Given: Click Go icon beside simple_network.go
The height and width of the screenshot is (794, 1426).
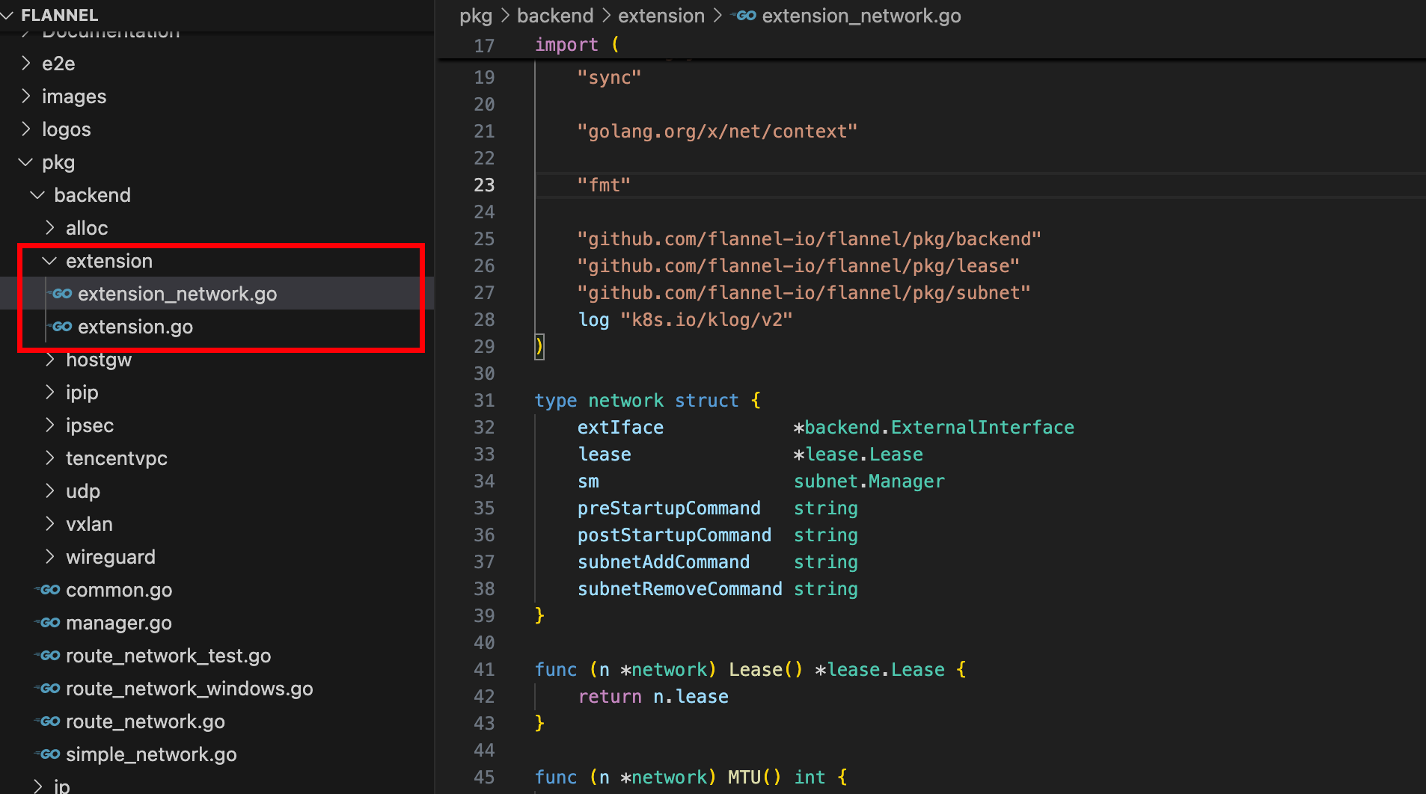Looking at the screenshot, I should click(x=49, y=754).
